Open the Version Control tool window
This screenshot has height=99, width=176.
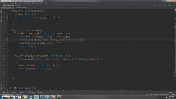pyautogui.click(x=30, y=92)
